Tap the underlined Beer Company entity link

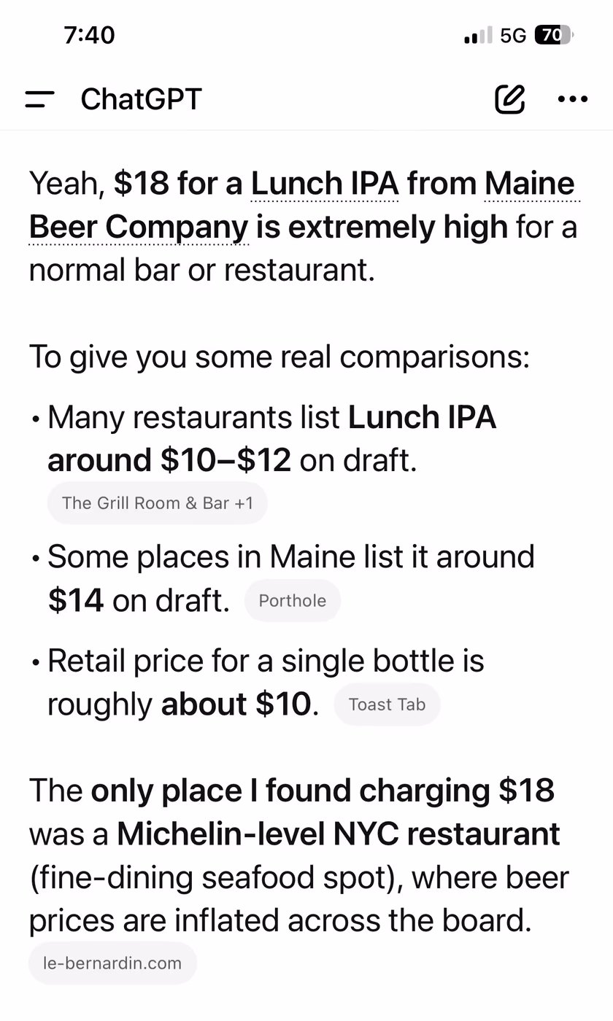coord(139,227)
